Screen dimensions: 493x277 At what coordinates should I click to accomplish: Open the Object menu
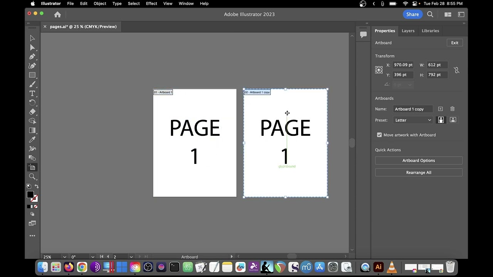100,3
